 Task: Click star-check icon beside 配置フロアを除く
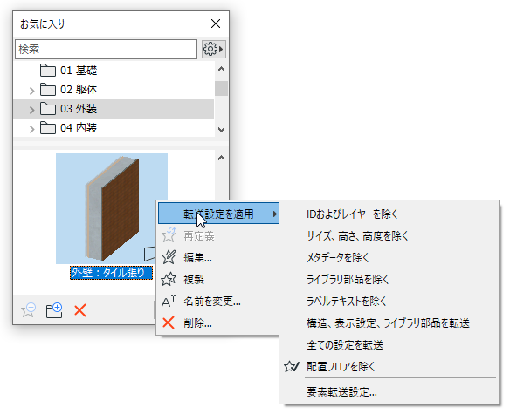tap(291, 367)
